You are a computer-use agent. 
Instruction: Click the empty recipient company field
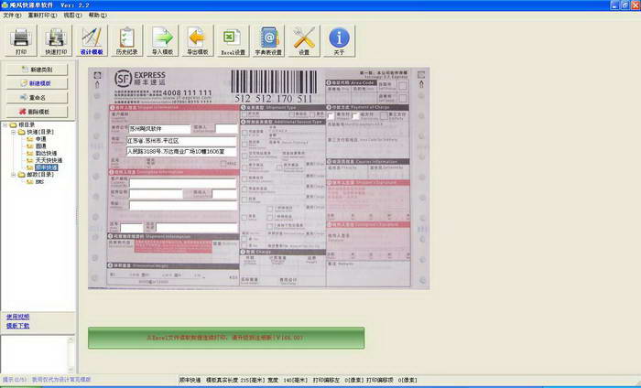(157, 194)
